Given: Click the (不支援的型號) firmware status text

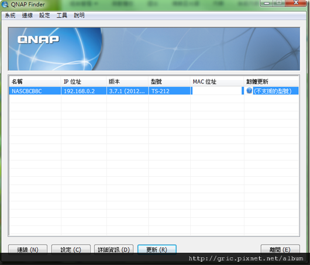Looking at the screenshot, I should (273, 91).
